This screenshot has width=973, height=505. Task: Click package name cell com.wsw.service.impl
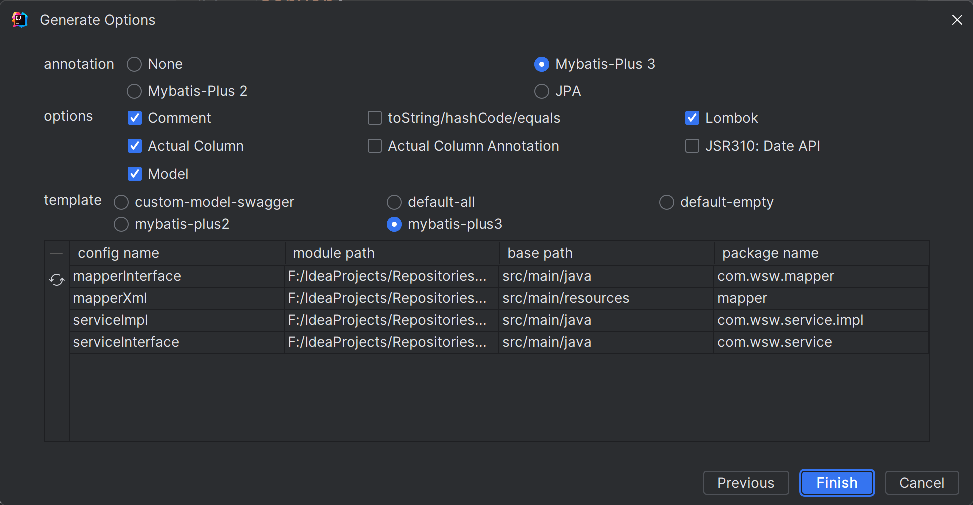pos(790,320)
